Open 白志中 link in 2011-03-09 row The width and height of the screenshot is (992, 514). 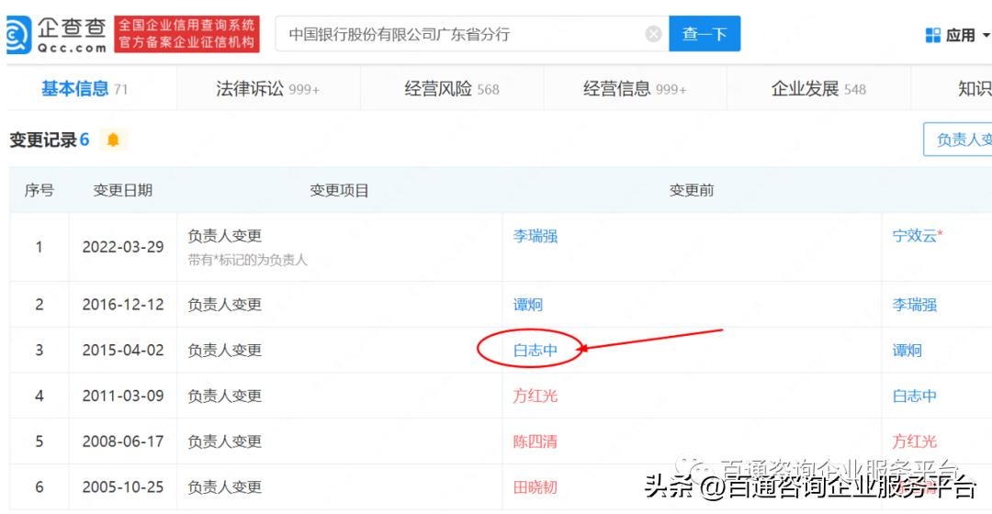[914, 396]
